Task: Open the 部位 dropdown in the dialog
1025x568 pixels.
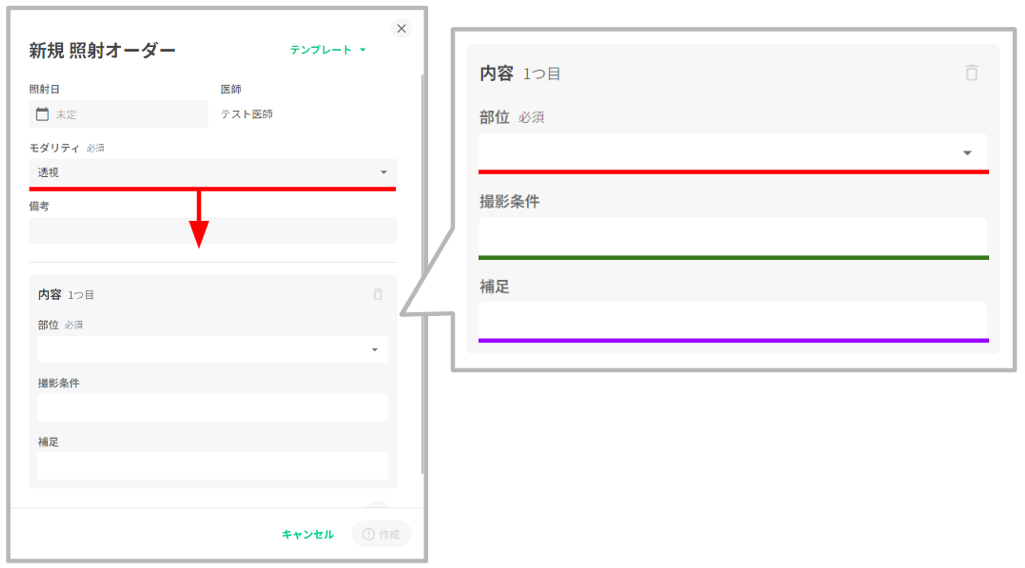Action: click(212, 350)
